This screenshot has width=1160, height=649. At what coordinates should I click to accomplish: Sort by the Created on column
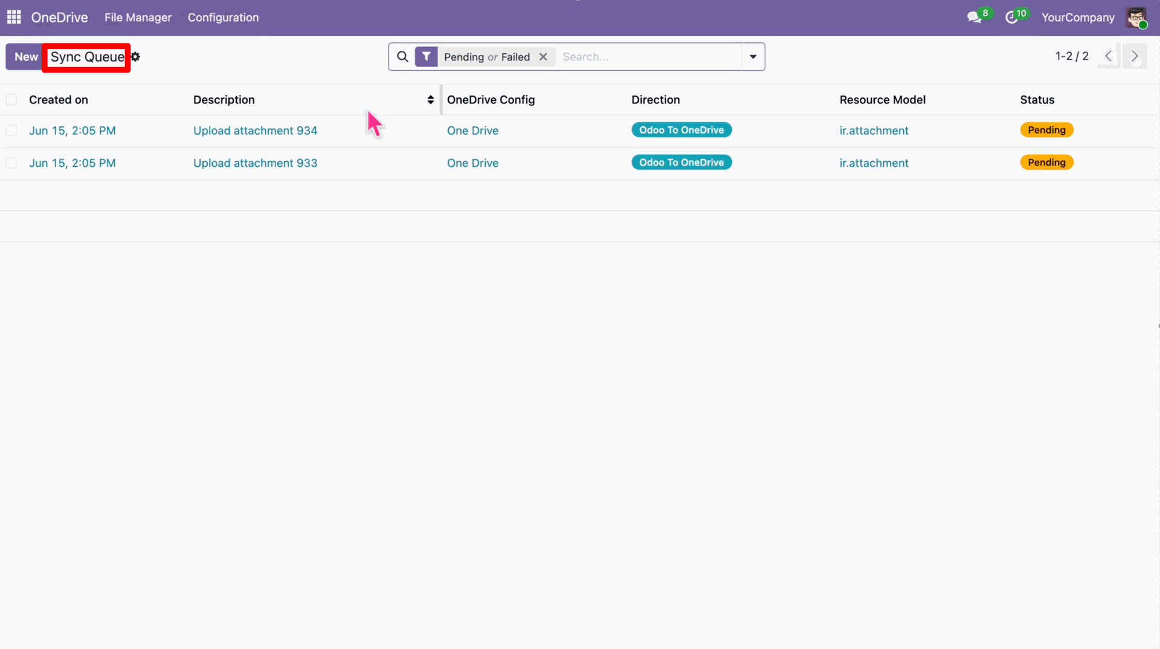[x=59, y=100]
